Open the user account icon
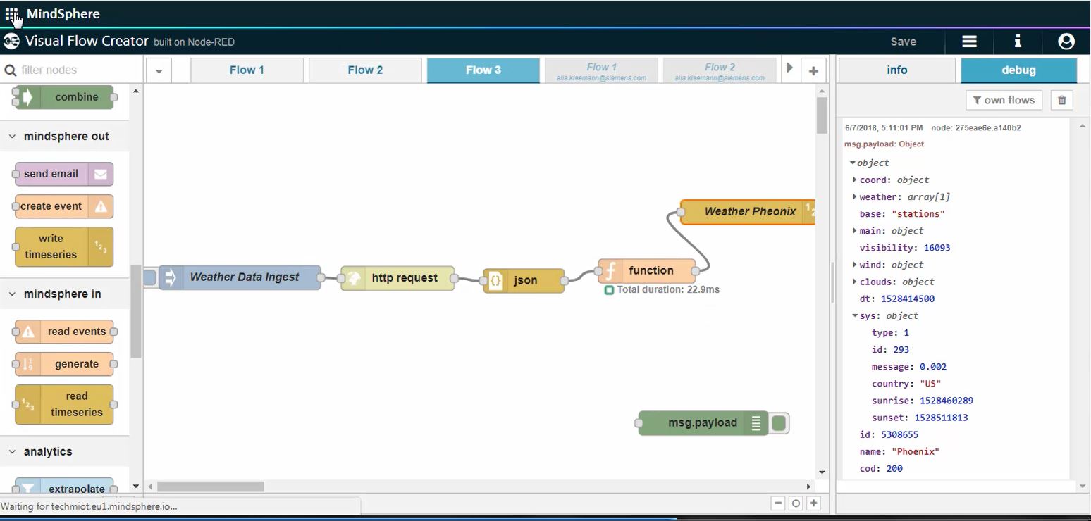 [x=1066, y=42]
